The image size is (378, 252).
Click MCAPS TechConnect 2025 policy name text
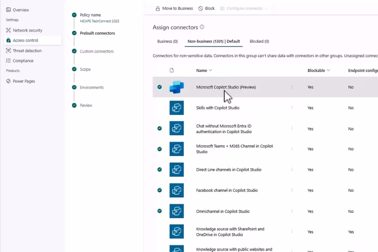tap(99, 21)
